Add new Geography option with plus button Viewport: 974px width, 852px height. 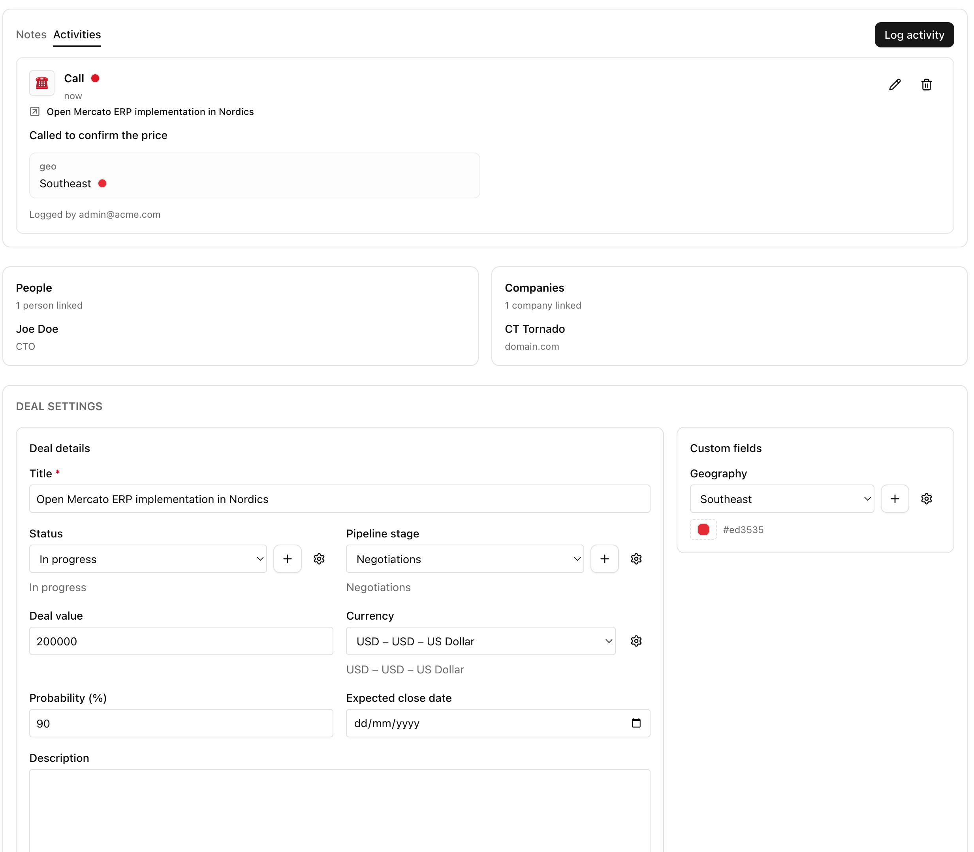click(895, 499)
